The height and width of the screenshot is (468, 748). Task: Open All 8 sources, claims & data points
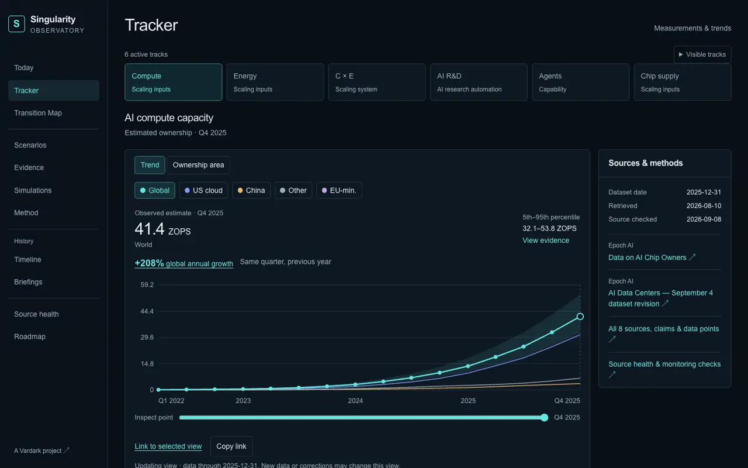click(x=664, y=334)
